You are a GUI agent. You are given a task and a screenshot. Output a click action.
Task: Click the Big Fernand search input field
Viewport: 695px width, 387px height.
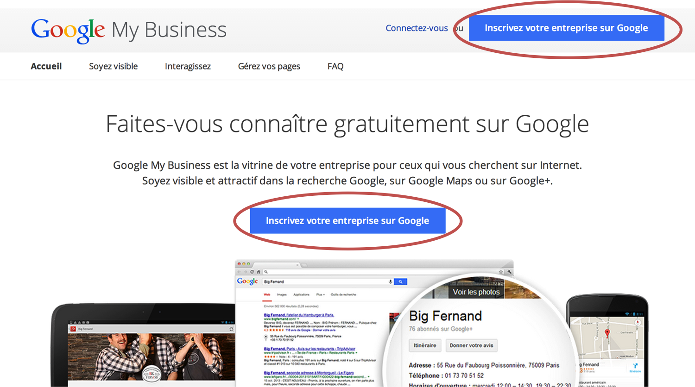click(327, 281)
